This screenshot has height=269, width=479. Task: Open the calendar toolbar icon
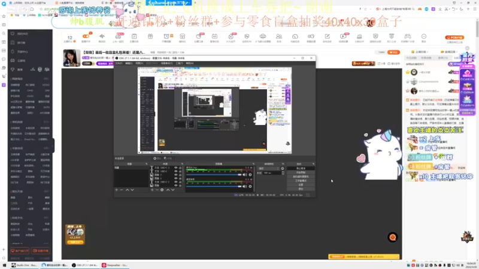(x=214, y=38)
